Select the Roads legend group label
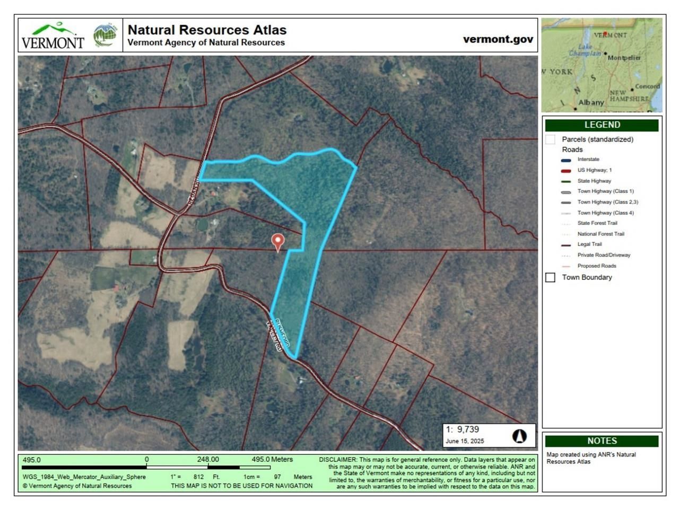The width and height of the screenshot is (679, 509). pos(572,150)
